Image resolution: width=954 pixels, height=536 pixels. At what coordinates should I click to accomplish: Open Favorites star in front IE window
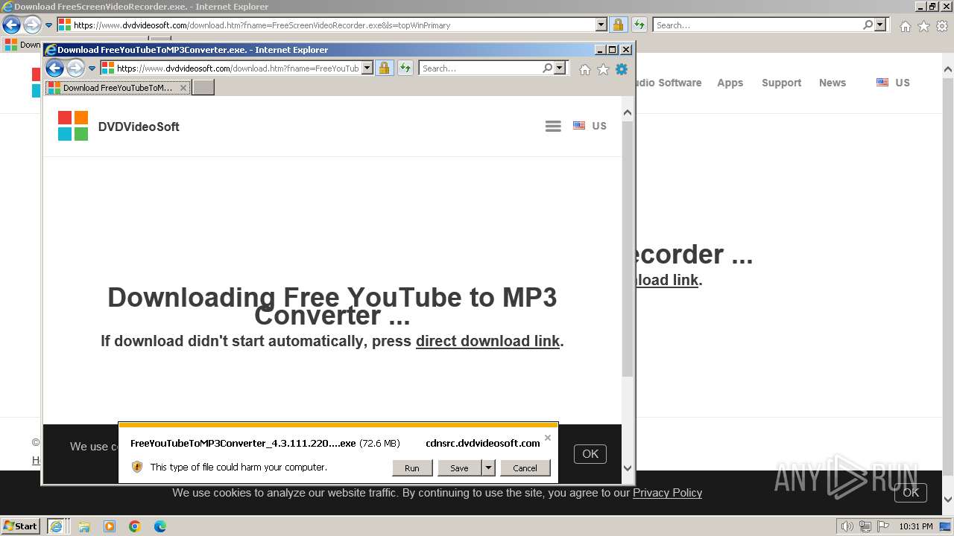click(x=603, y=69)
